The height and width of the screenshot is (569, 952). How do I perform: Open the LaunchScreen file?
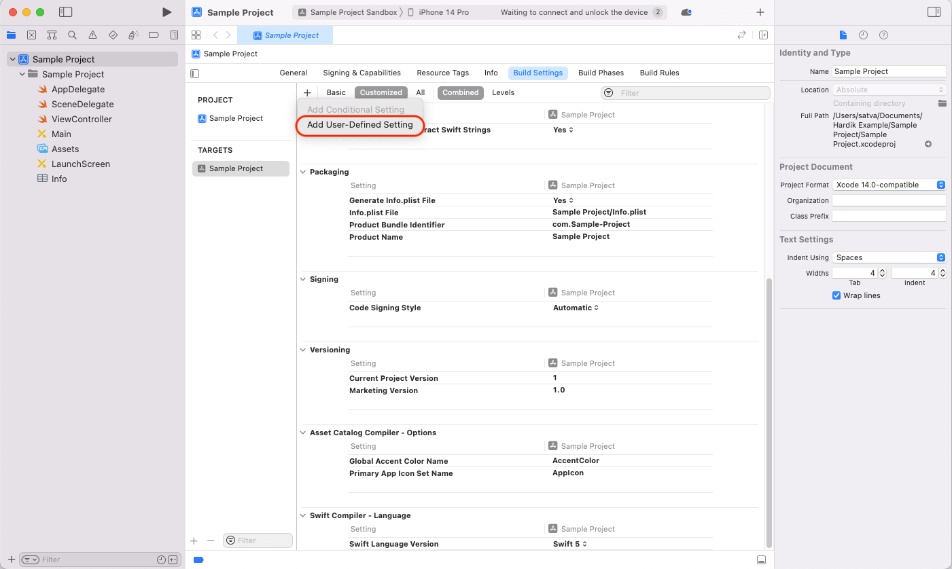click(81, 164)
